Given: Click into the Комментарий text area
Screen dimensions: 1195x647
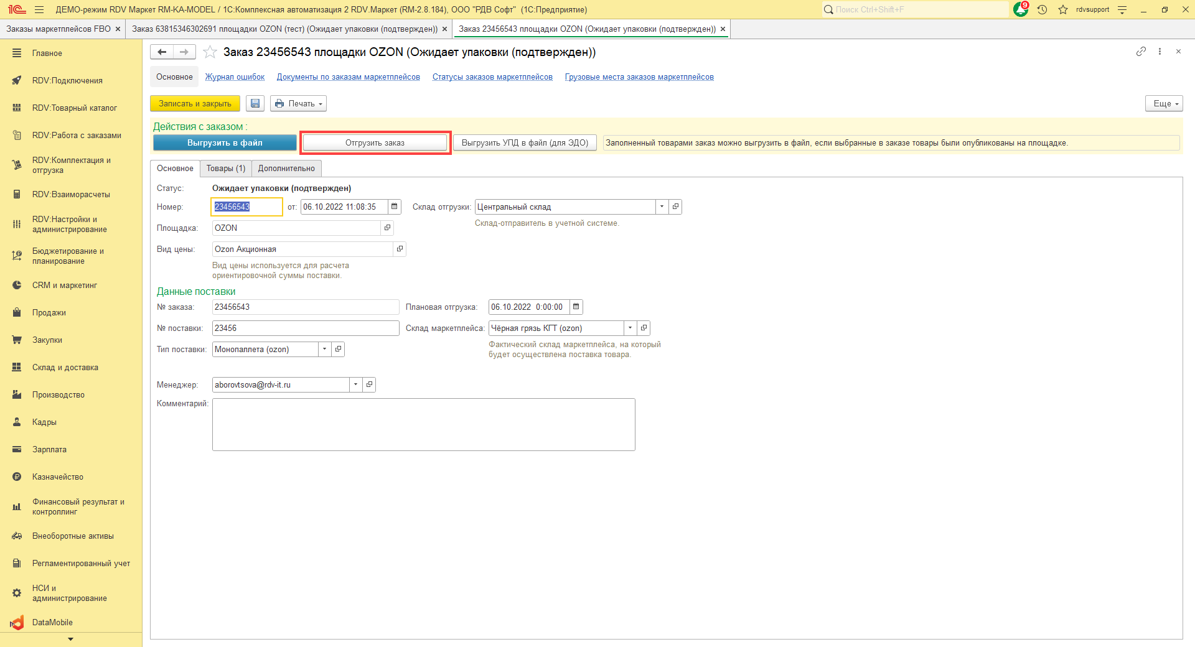Looking at the screenshot, I should coord(423,424).
